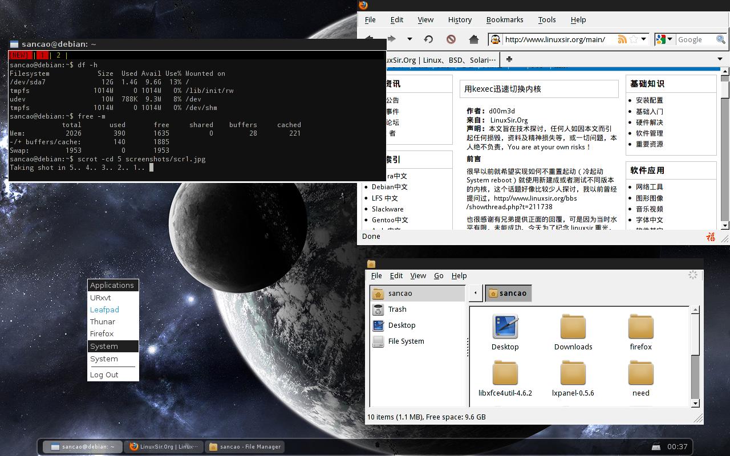Open the 硬件解决 link

coord(650,123)
